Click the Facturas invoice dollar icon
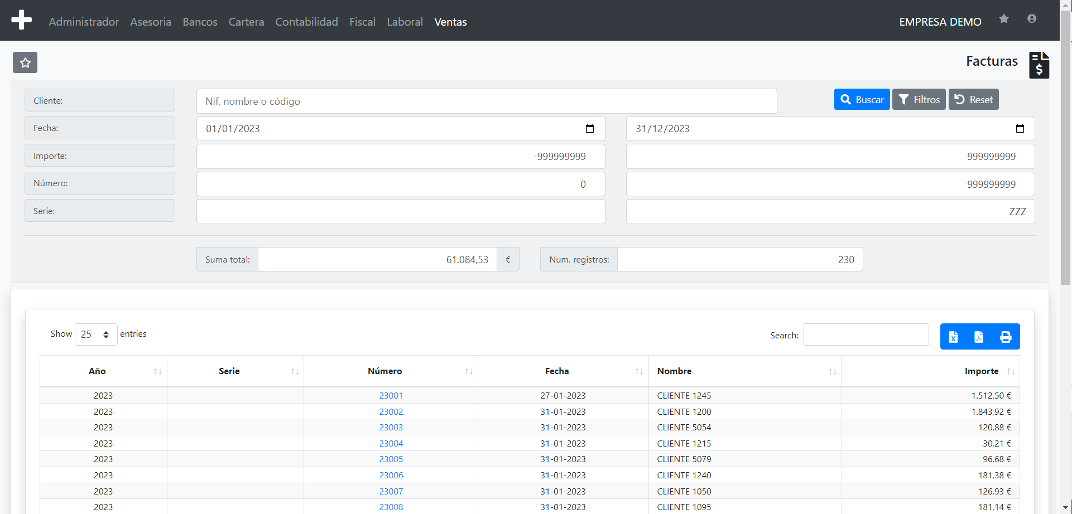 (1039, 65)
